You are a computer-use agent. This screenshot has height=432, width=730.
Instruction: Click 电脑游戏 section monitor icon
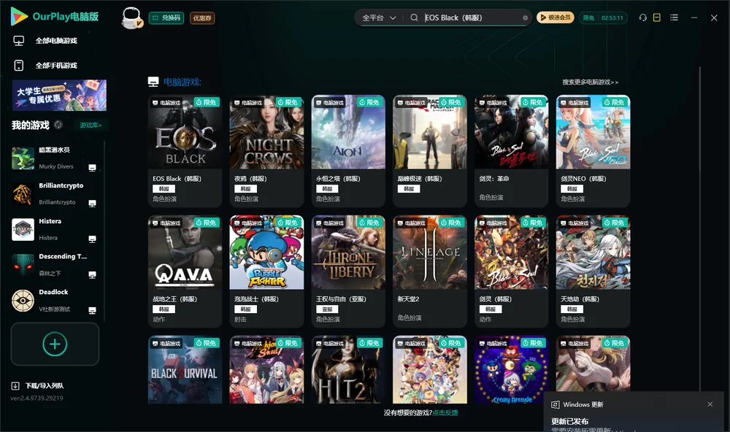[153, 82]
